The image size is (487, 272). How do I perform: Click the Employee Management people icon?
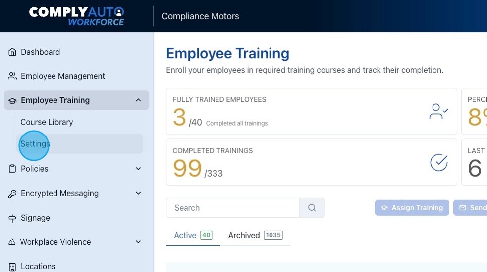12,76
